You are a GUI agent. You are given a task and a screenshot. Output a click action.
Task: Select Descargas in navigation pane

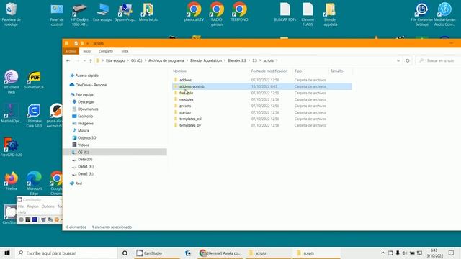(x=86, y=101)
